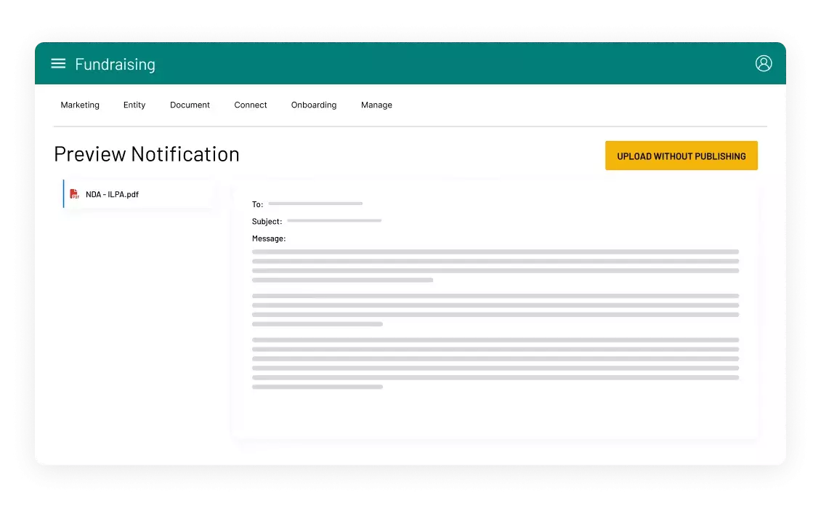This screenshot has height=506, width=821.
Task: Switch to the Marketing tab
Action: pos(80,105)
